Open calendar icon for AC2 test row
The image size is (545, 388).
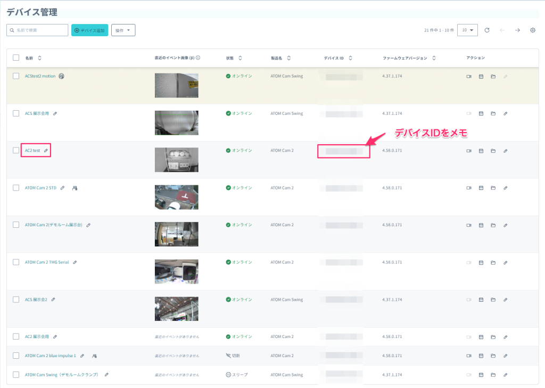tap(481, 151)
